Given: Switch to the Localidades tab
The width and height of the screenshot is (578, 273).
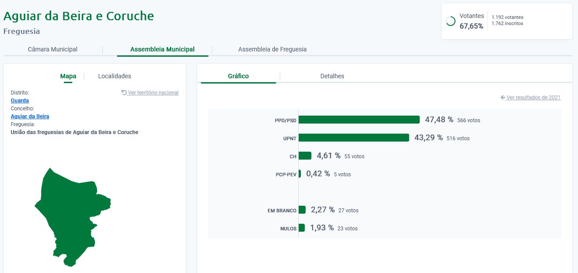Looking at the screenshot, I should click(x=115, y=76).
